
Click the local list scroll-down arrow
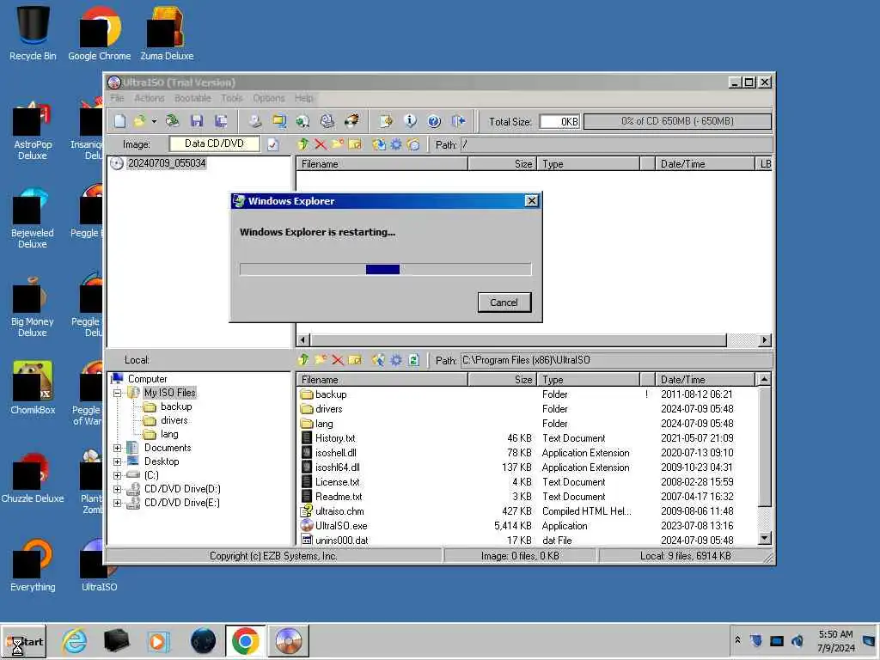tap(764, 538)
